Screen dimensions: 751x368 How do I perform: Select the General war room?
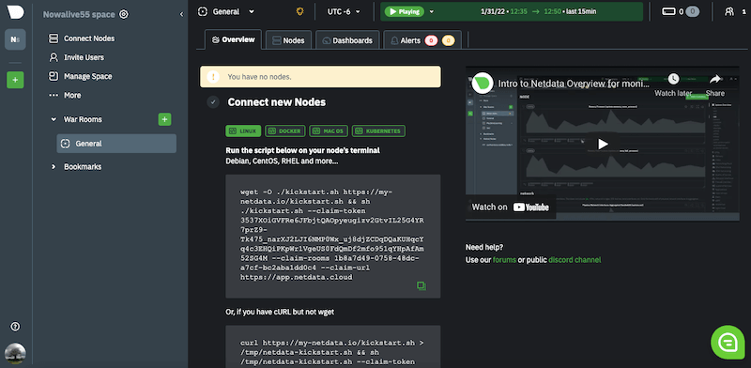(x=116, y=144)
